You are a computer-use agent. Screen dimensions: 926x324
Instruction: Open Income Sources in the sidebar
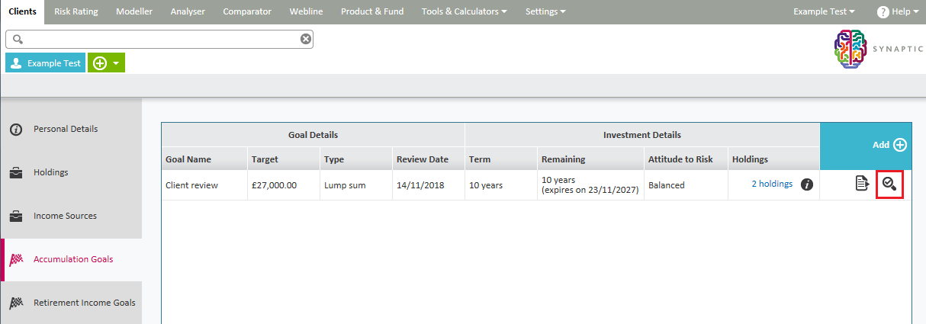point(71,217)
